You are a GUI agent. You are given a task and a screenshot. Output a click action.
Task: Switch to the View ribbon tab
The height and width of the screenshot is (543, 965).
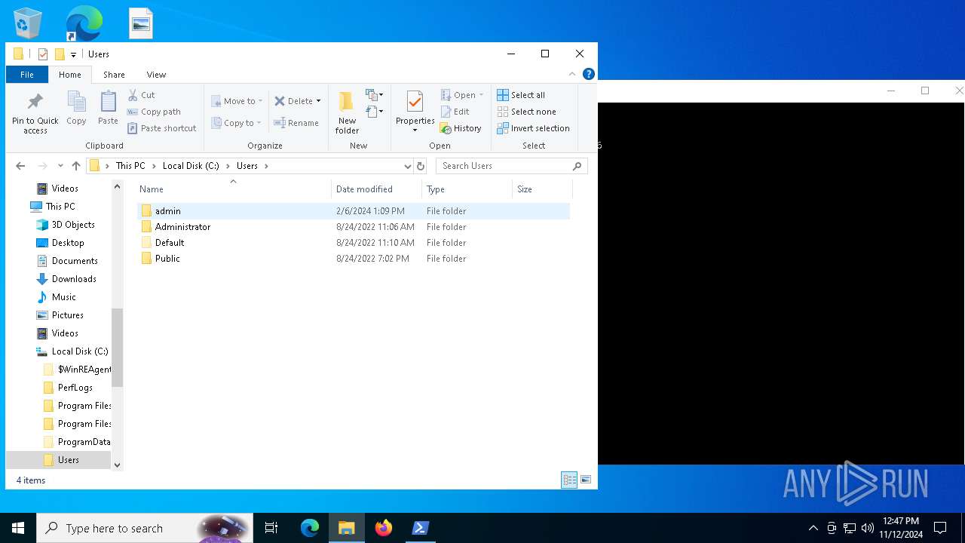pyautogui.click(x=156, y=75)
